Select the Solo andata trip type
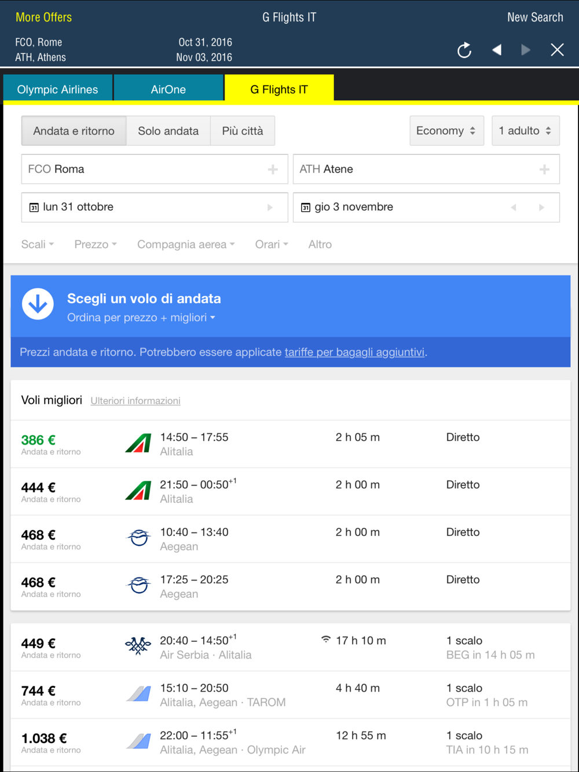 pos(168,131)
